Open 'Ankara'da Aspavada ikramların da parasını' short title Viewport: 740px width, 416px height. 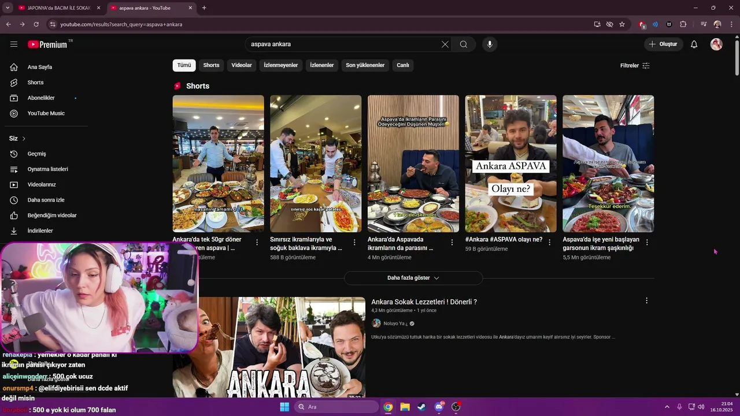pyautogui.click(x=401, y=244)
